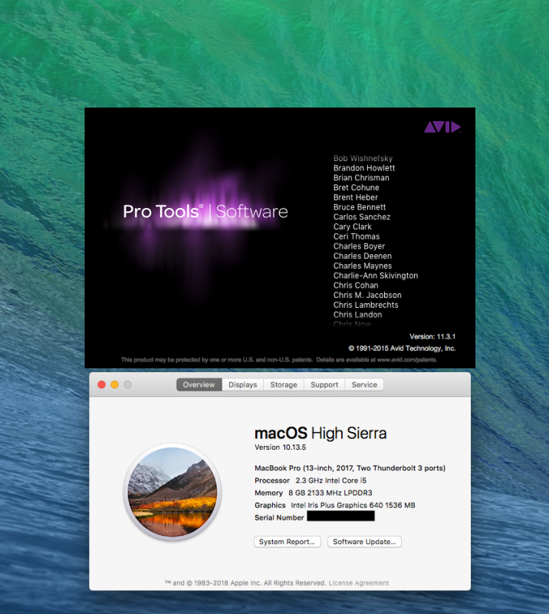Click credit name Bret Cohune
The image size is (549, 614).
pos(356,187)
